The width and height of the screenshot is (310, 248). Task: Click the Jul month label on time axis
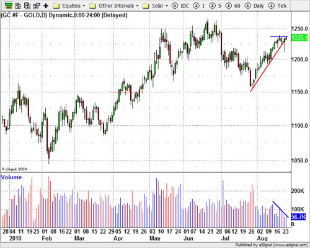(x=225, y=238)
